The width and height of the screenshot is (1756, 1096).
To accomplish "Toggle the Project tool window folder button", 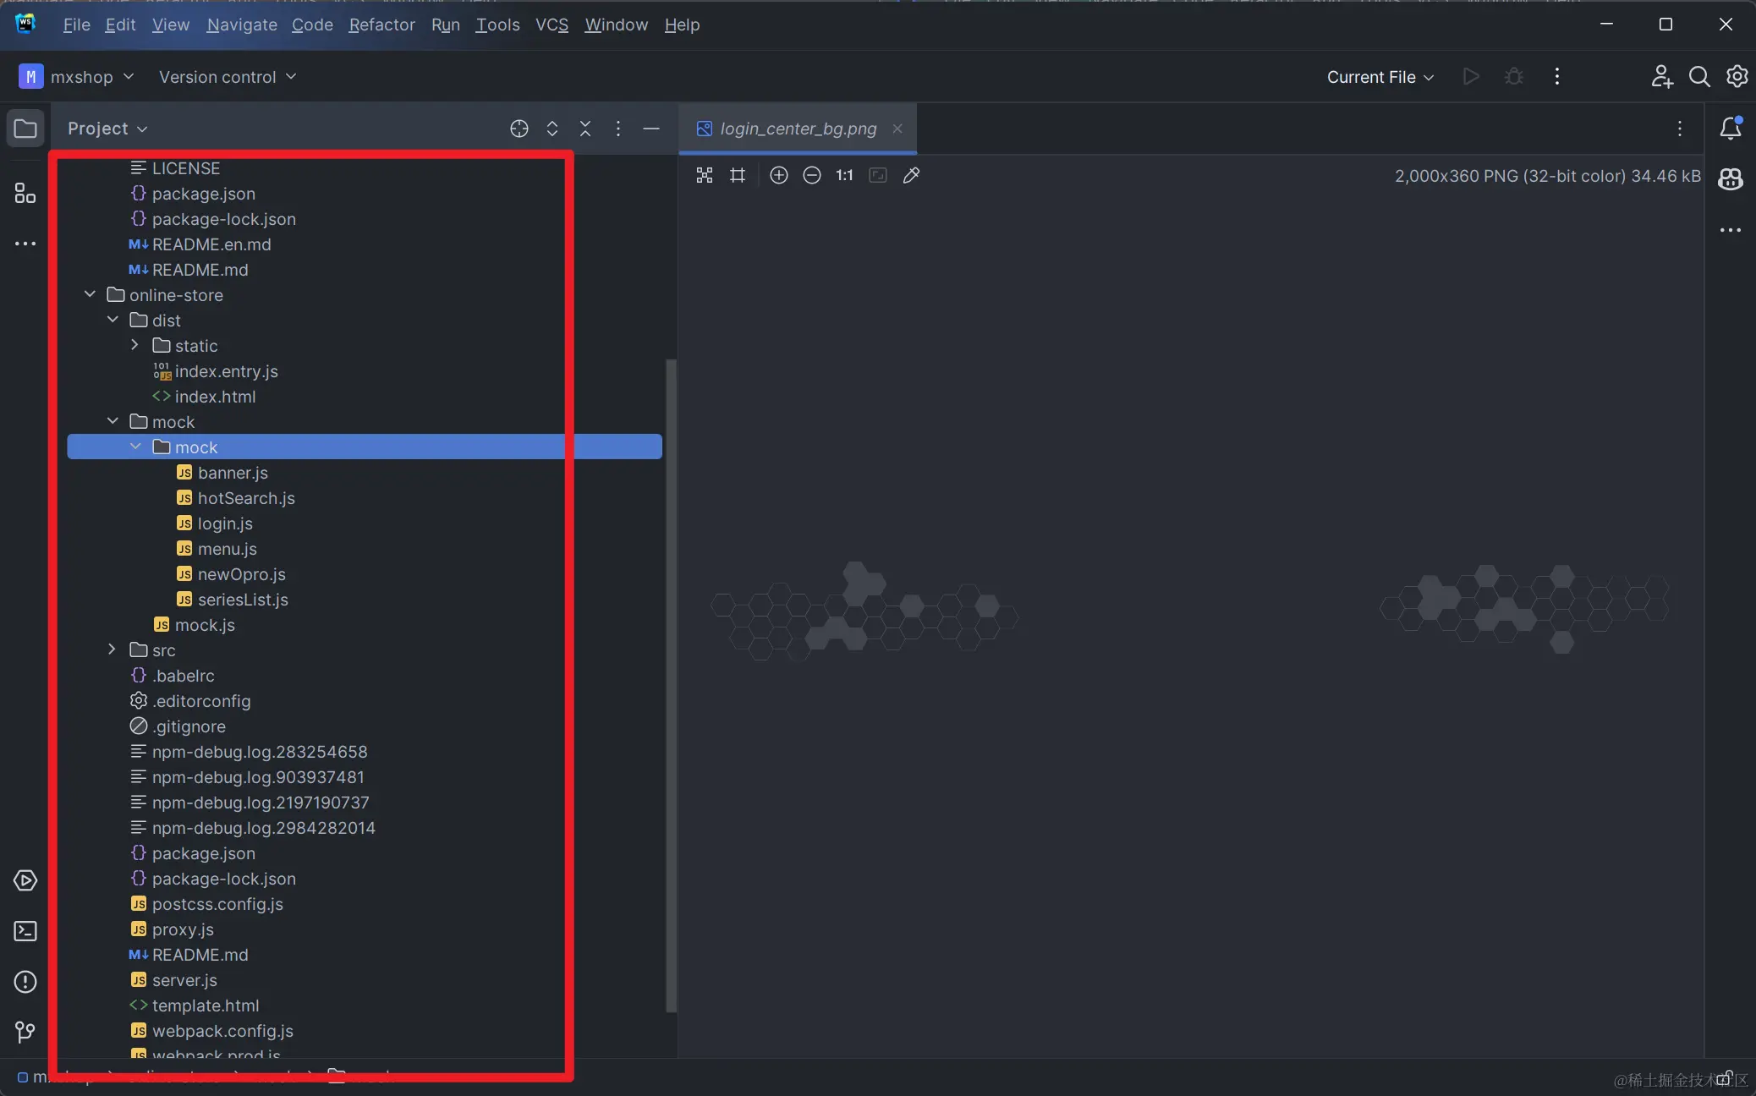I will (25, 129).
